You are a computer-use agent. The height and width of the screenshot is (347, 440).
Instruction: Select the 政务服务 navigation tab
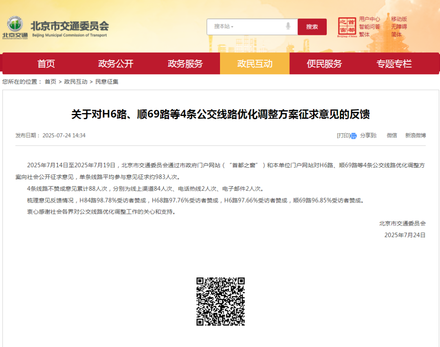click(185, 64)
